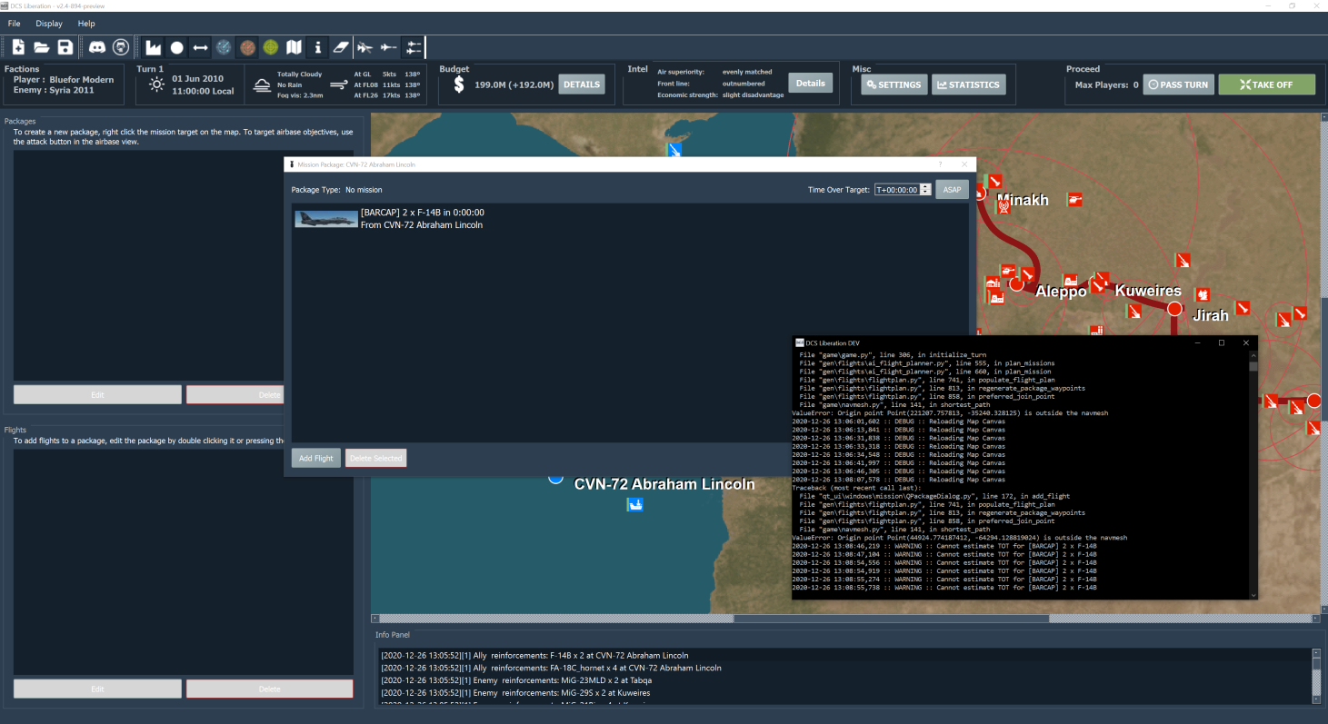Toggle the multiple aircraft flight paths icon
Viewport: 1328px width, 724px height.
pos(414,47)
